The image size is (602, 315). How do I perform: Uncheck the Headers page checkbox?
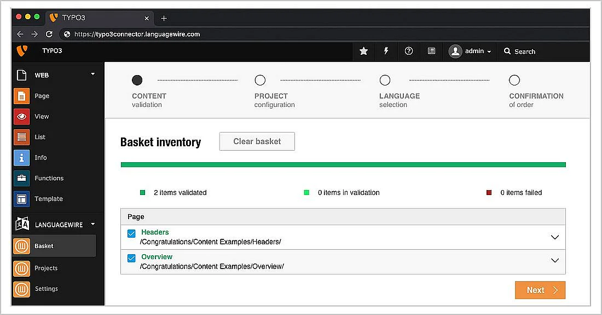[x=131, y=234]
